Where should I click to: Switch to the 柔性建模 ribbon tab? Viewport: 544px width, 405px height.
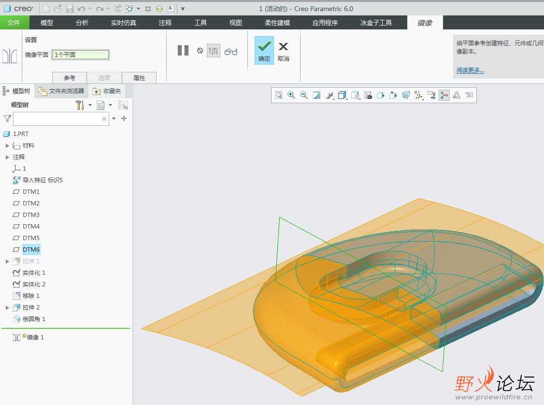277,23
